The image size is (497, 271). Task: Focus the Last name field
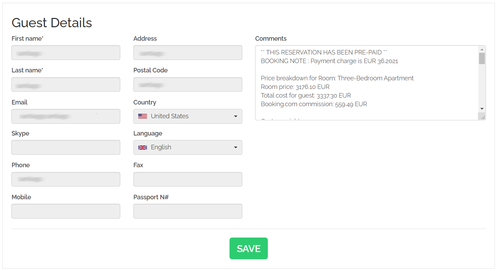tap(66, 84)
